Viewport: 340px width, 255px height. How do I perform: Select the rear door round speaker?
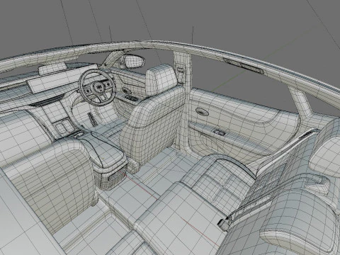tap(202, 112)
